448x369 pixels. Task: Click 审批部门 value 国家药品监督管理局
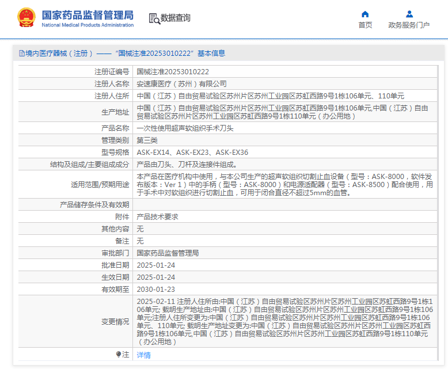click(x=168, y=253)
